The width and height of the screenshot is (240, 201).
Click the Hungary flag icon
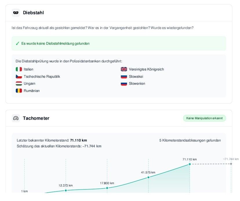tap(19, 84)
